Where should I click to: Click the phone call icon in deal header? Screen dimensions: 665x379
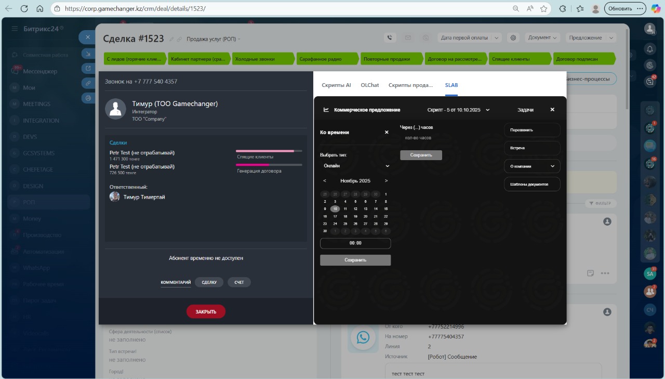click(x=390, y=37)
